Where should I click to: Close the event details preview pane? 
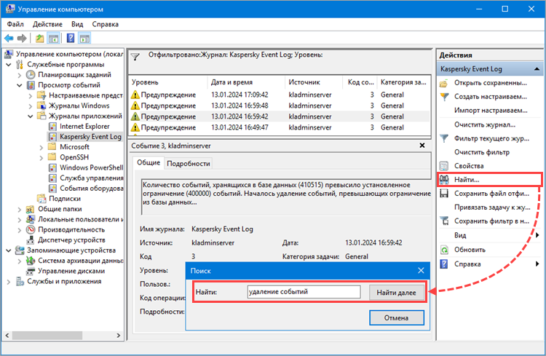[x=422, y=146]
